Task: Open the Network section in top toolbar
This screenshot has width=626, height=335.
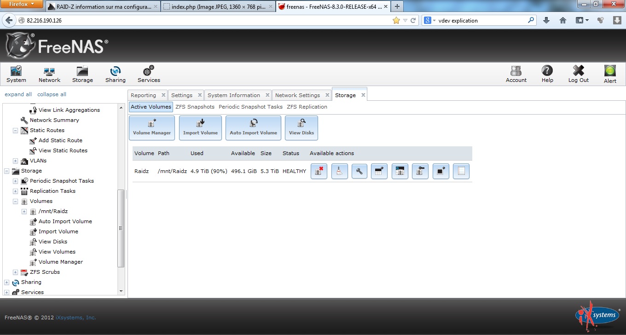Action: pos(49,74)
